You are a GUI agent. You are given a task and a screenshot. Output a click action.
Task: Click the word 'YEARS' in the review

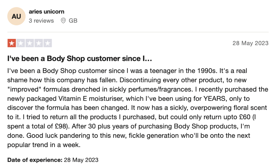tap(214, 98)
